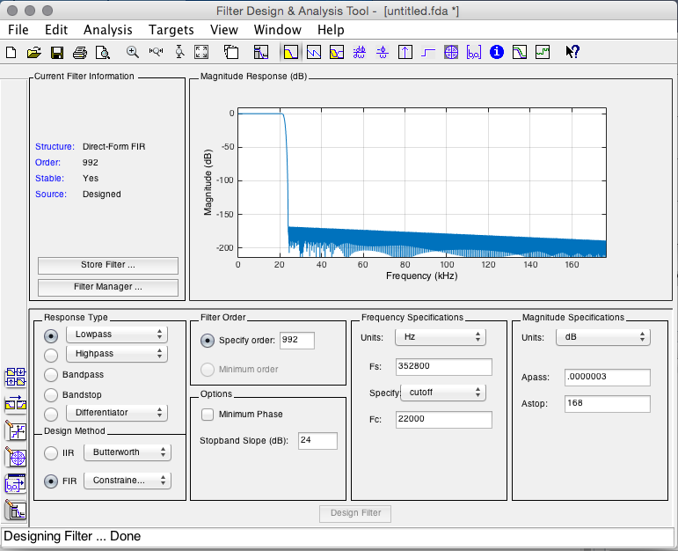Expand the Highpass type dropdown

click(117, 354)
